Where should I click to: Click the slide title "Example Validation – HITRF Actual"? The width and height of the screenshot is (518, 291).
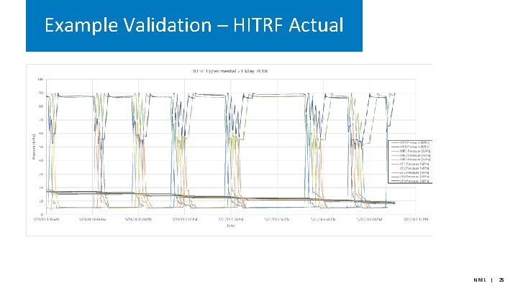click(x=194, y=25)
